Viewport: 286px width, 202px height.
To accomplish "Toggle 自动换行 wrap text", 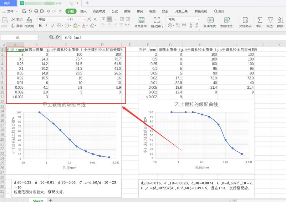I will pos(157,22).
